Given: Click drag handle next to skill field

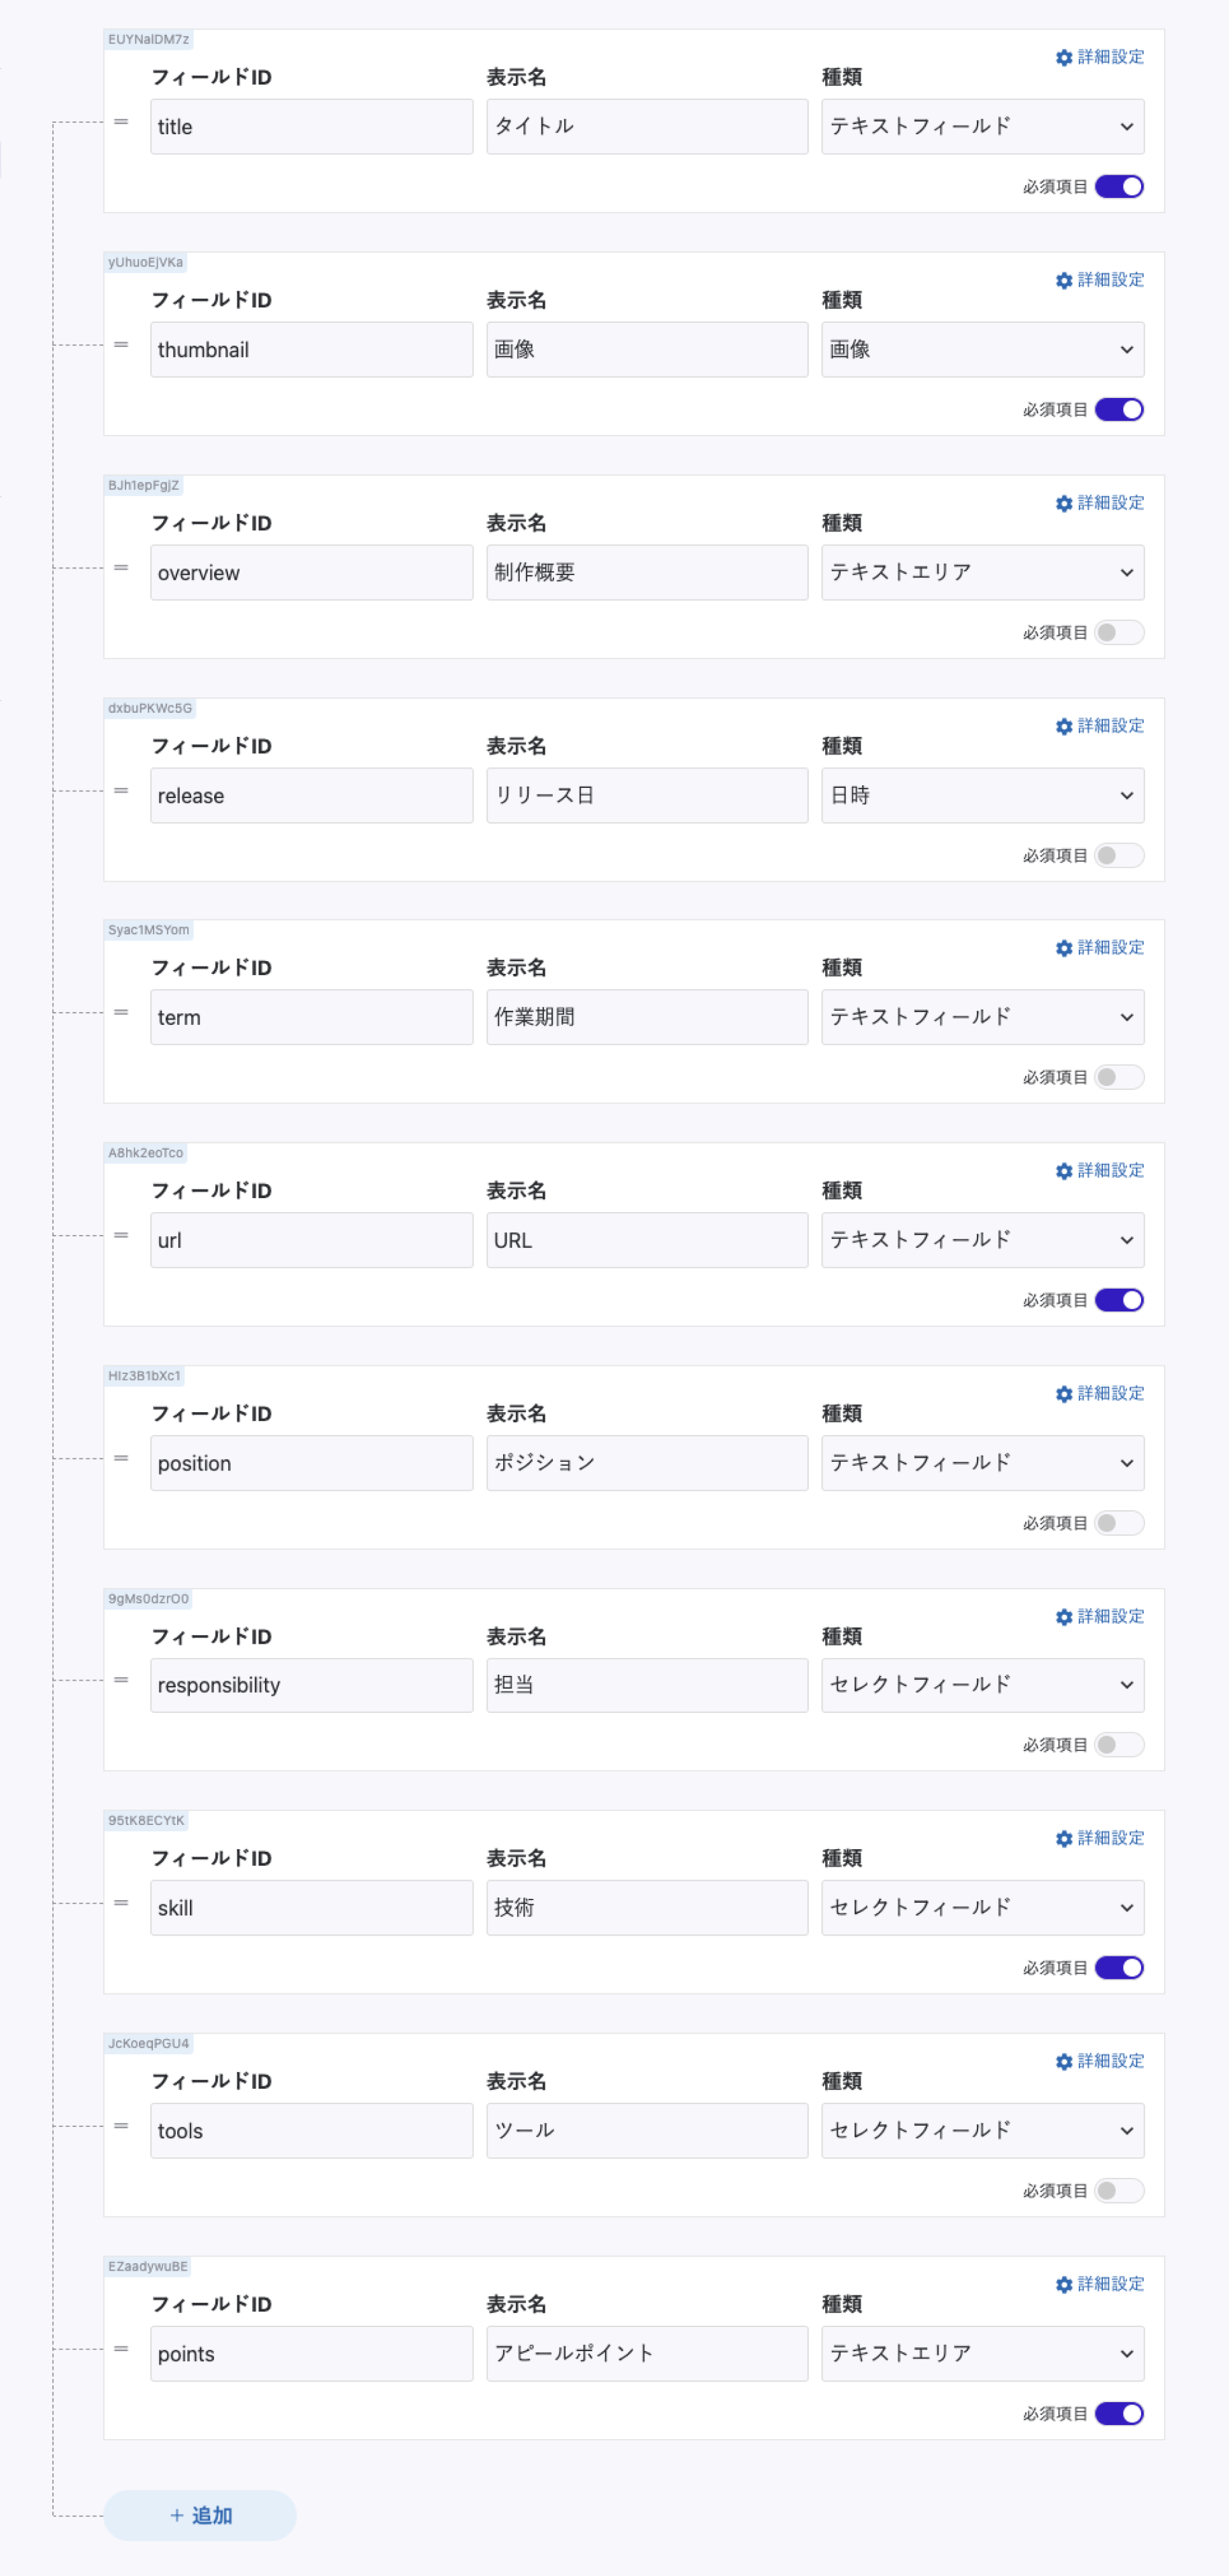Looking at the screenshot, I should (121, 1902).
